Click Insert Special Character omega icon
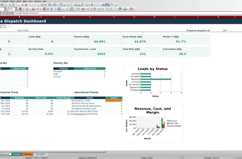This screenshot has height=159, width=242. point(87,5)
